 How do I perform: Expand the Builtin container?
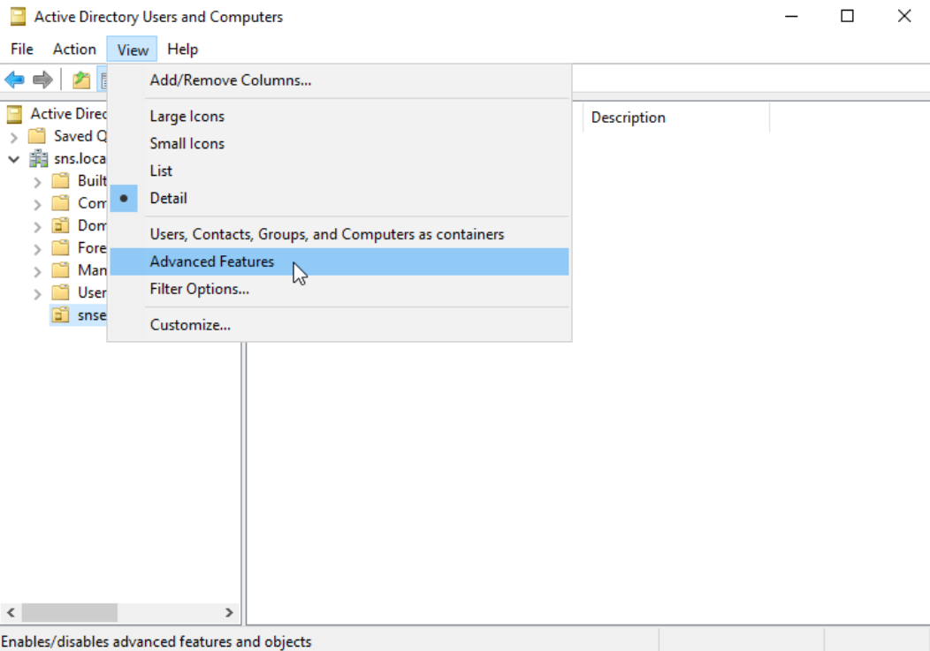tap(37, 182)
